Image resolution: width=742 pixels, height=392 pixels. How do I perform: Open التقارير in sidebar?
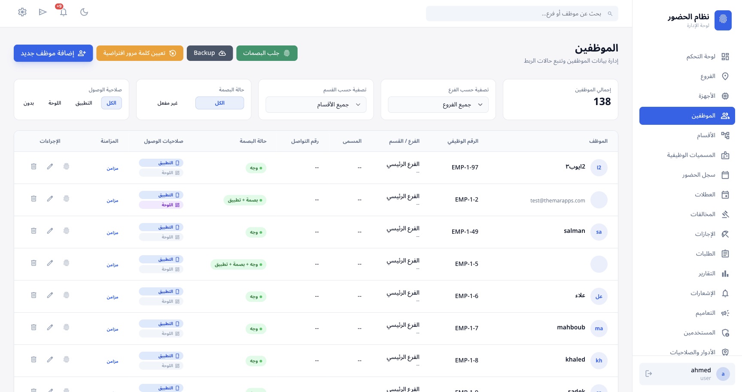pyautogui.click(x=687, y=274)
